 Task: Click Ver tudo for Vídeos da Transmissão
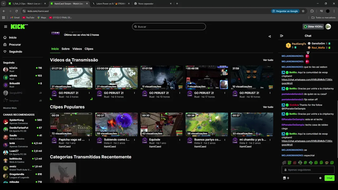pyautogui.click(x=268, y=60)
